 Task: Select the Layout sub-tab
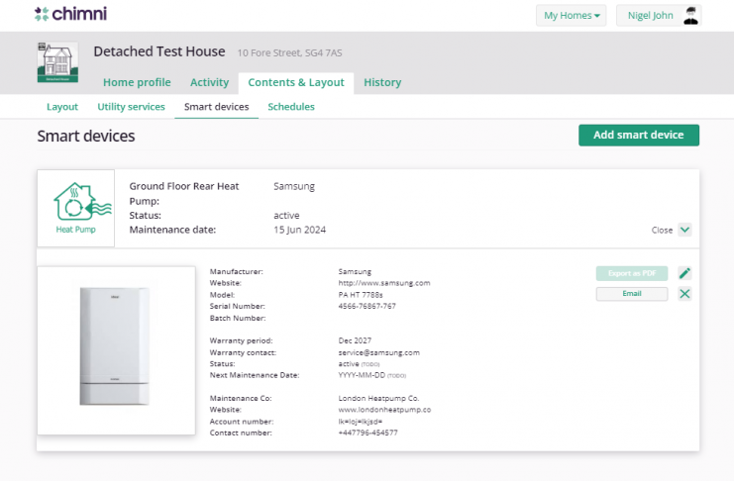[x=62, y=107]
